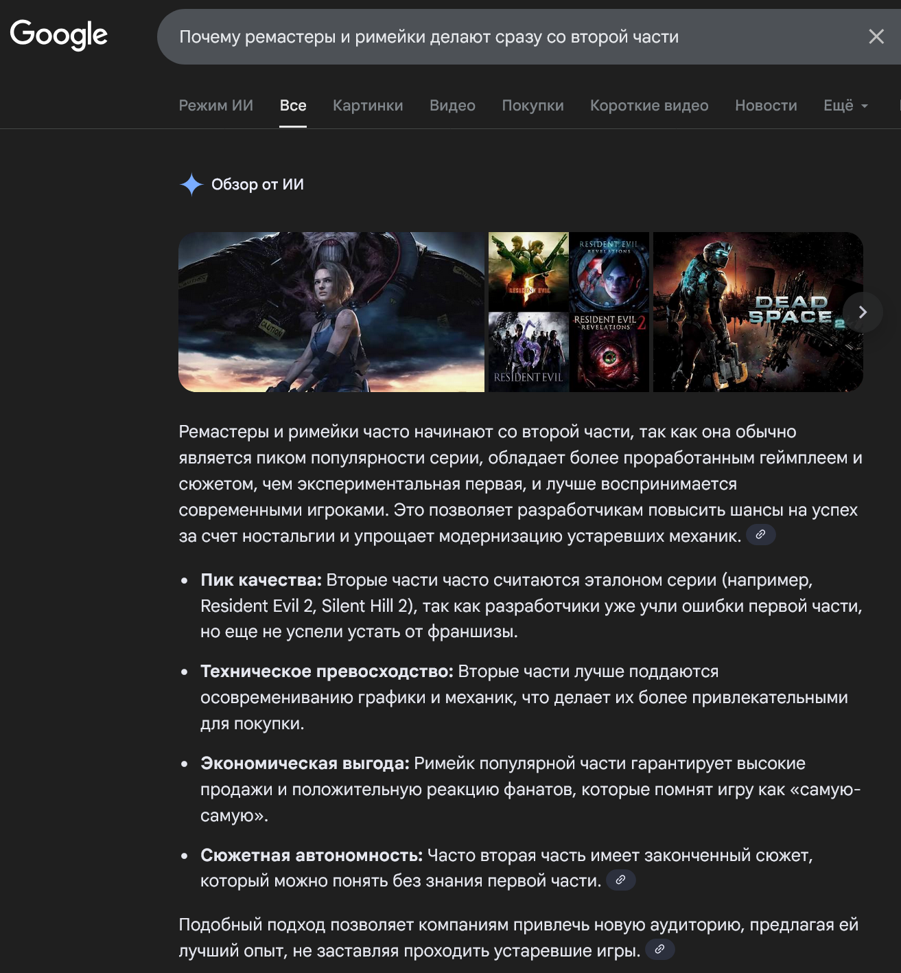Expand the Ещё dropdown menu
This screenshot has height=973, width=901.
[x=845, y=105]
